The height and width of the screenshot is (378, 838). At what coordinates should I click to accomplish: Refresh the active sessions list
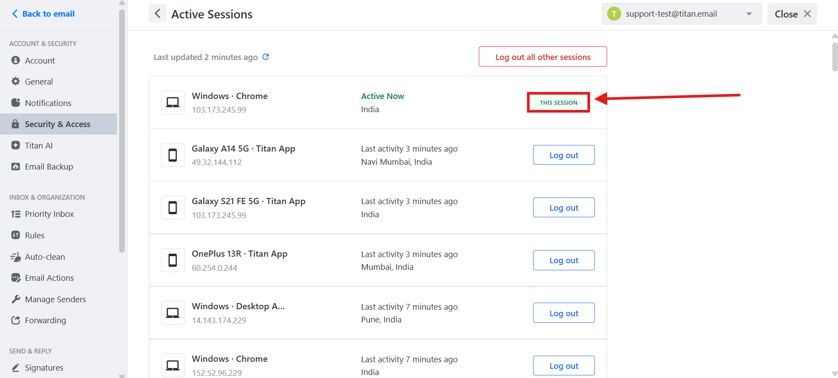coord(265,57)
